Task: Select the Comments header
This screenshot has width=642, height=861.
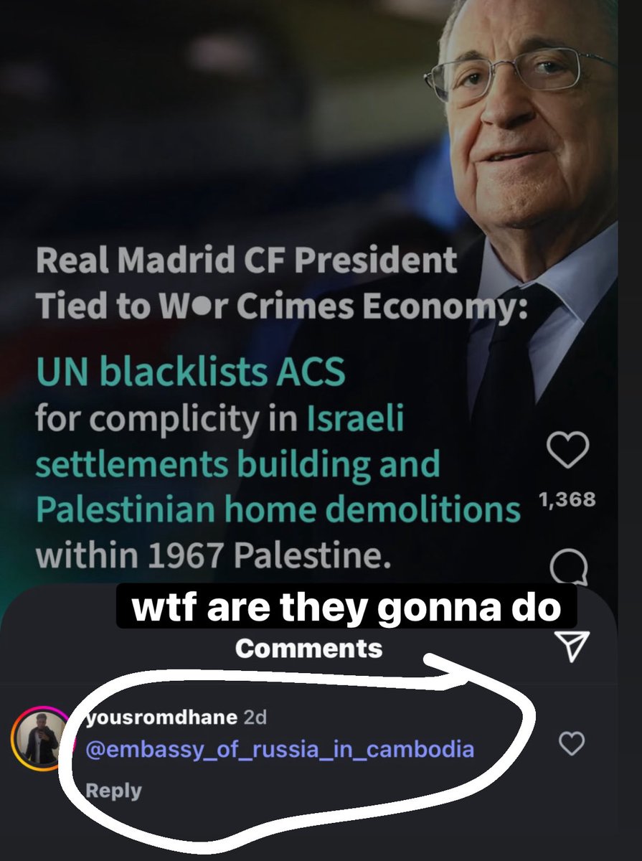Action: (x=308, y=649)
